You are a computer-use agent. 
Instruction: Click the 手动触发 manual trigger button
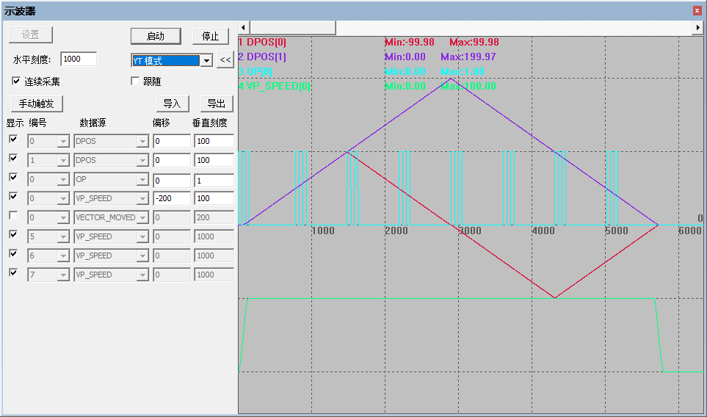point(37,104)
